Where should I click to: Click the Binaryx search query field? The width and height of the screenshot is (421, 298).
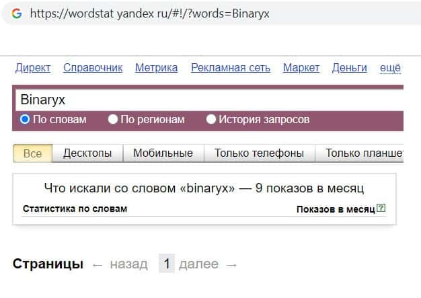(x=209, y=100)
